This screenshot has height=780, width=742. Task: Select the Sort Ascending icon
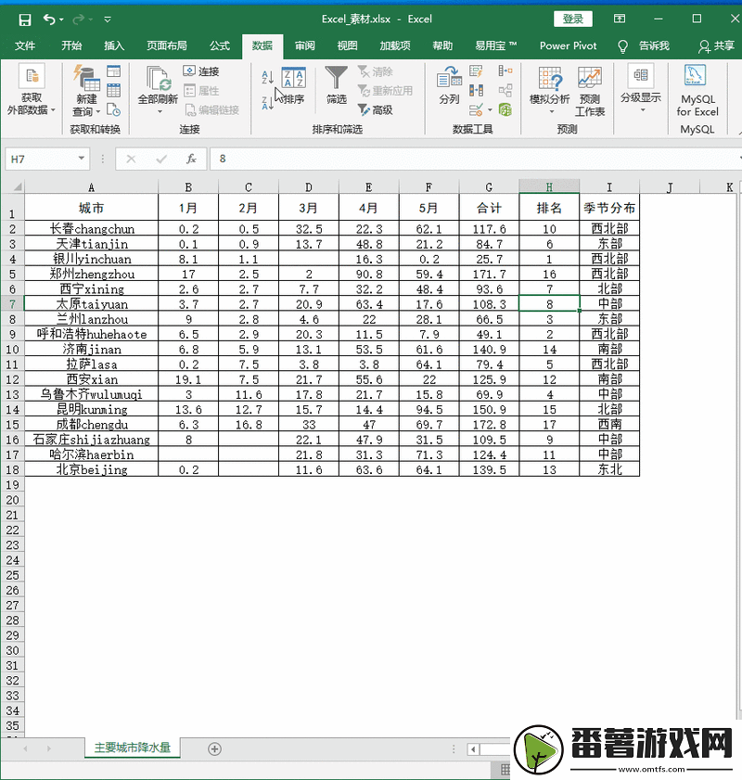pyautogui.click(x=267, y=76)
